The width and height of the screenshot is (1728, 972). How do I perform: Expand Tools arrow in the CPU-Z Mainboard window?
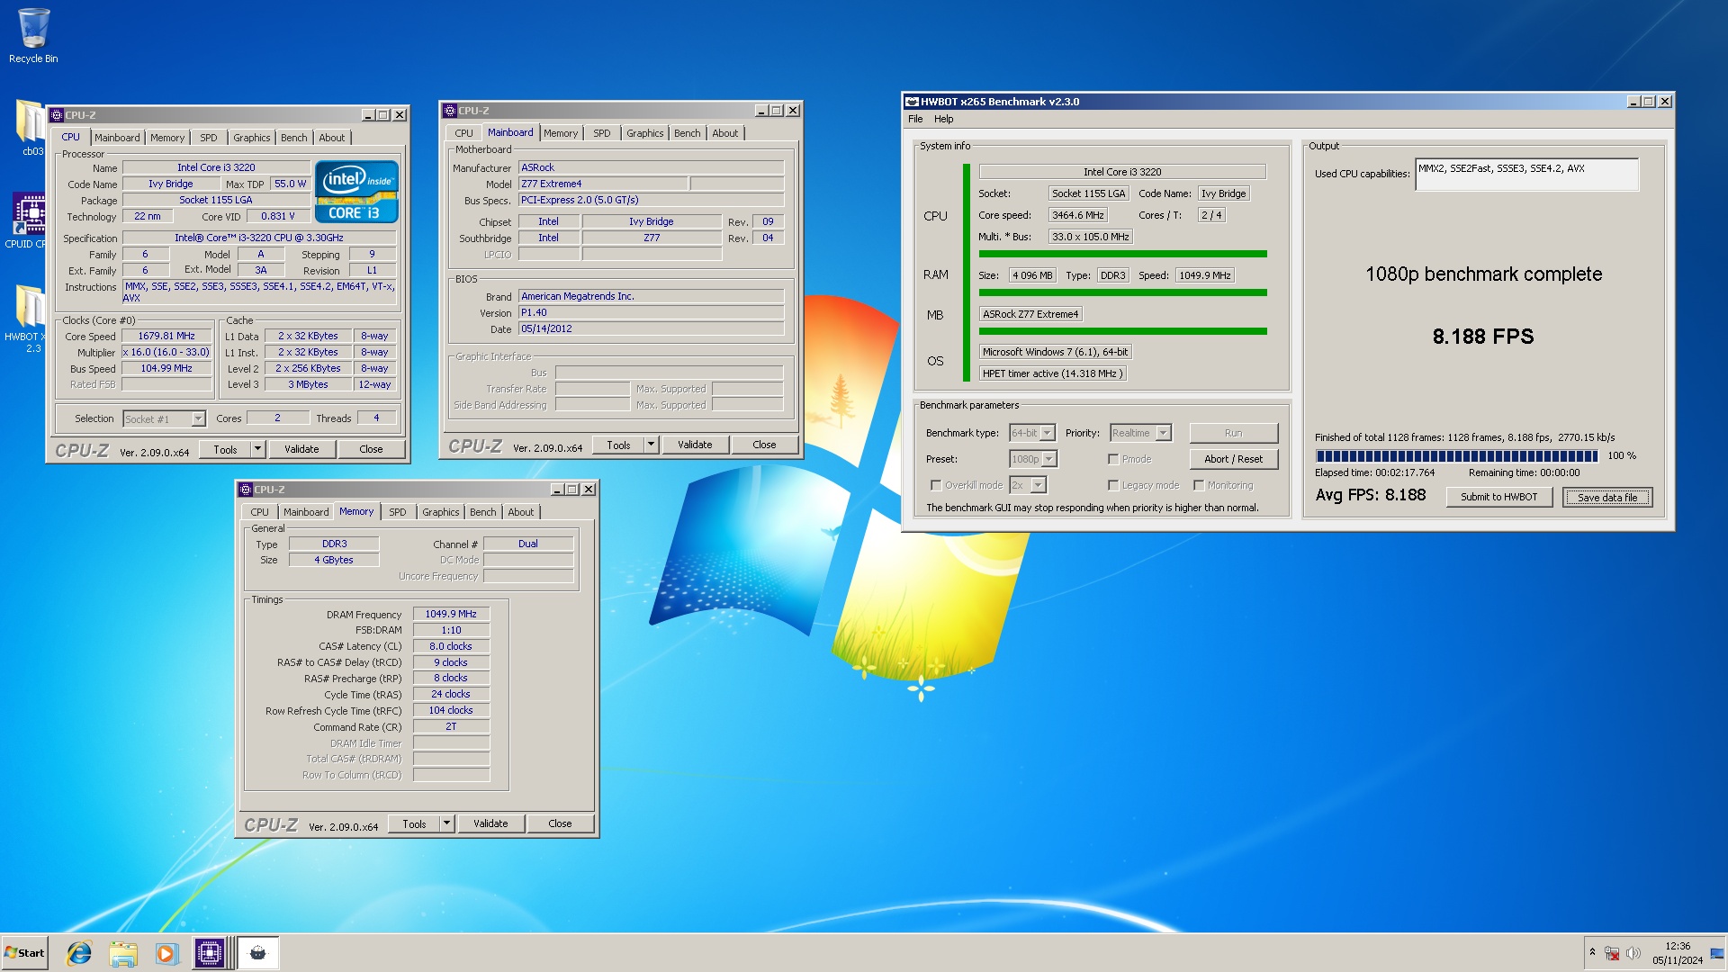click(651, 445)
